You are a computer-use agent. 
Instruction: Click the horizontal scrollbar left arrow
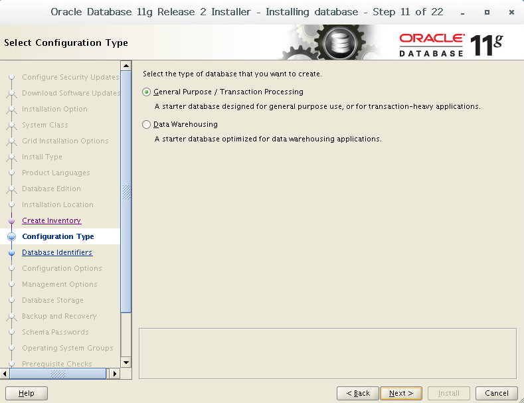(x=5, y=373)
